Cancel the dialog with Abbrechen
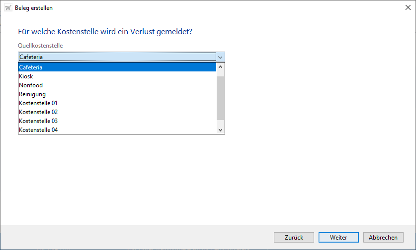 click(x=383, y=238)
